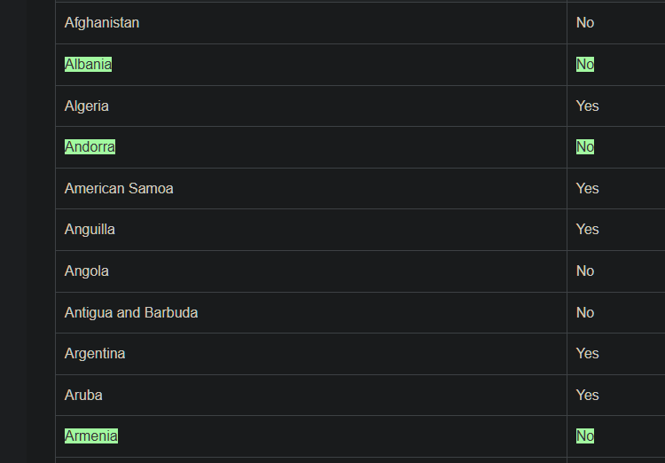Click the highlighted Armenia entry
This screenshot has height=463, width=665.
(91, 436)
